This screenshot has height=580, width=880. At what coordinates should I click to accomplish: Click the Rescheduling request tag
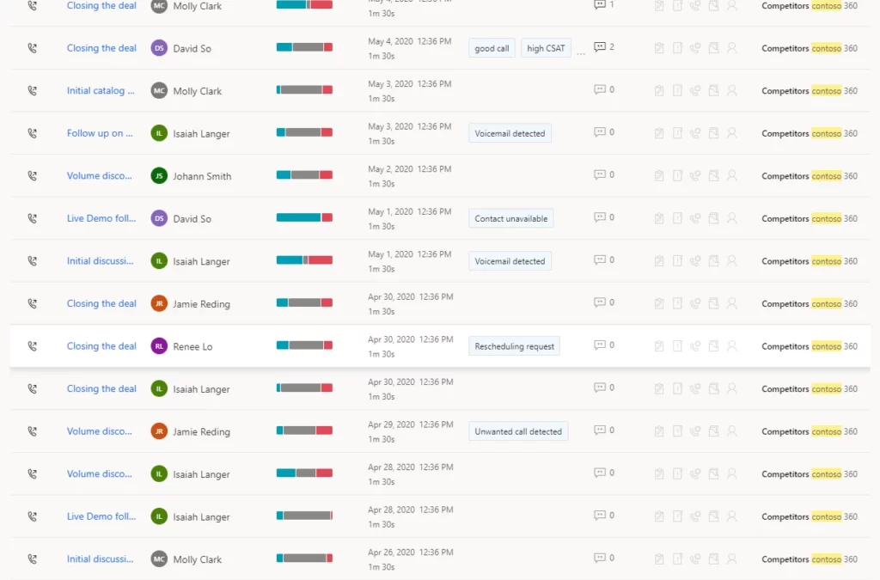514,346
